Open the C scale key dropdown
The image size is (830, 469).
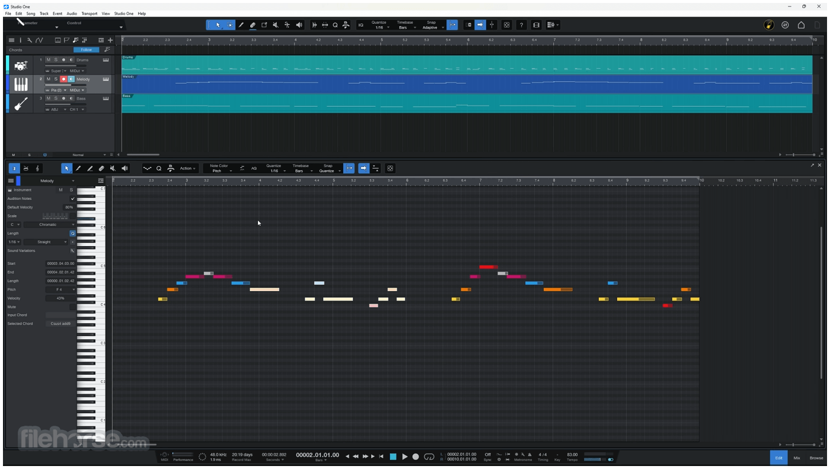pyautogui.click(x=14, y=225)
